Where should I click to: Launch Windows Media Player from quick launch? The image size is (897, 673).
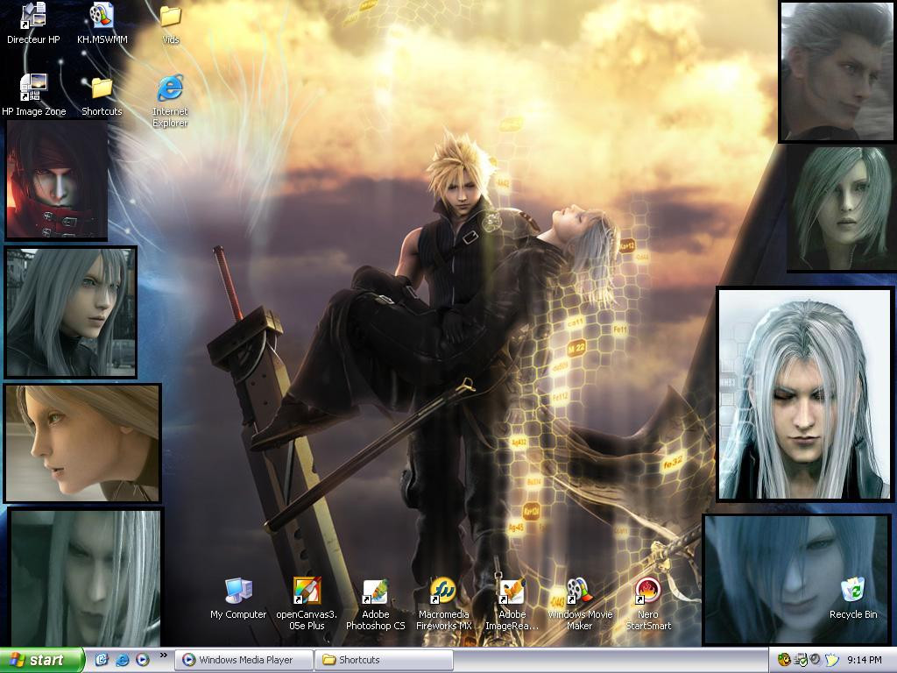(x=143, y=660)
